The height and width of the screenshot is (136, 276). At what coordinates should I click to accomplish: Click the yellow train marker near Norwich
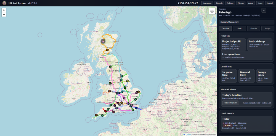tap(138, 92)
